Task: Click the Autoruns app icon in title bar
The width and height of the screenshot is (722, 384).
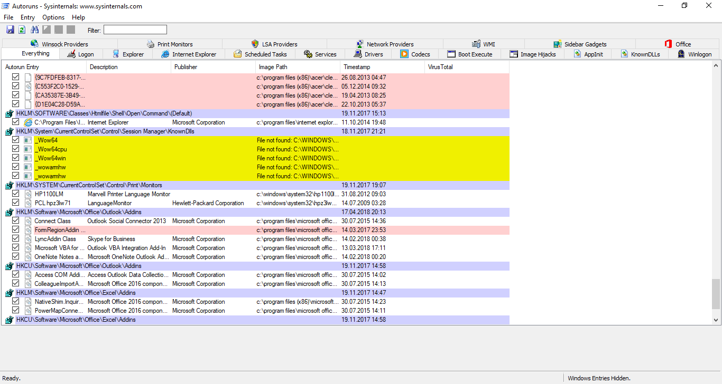Action: 5,6
